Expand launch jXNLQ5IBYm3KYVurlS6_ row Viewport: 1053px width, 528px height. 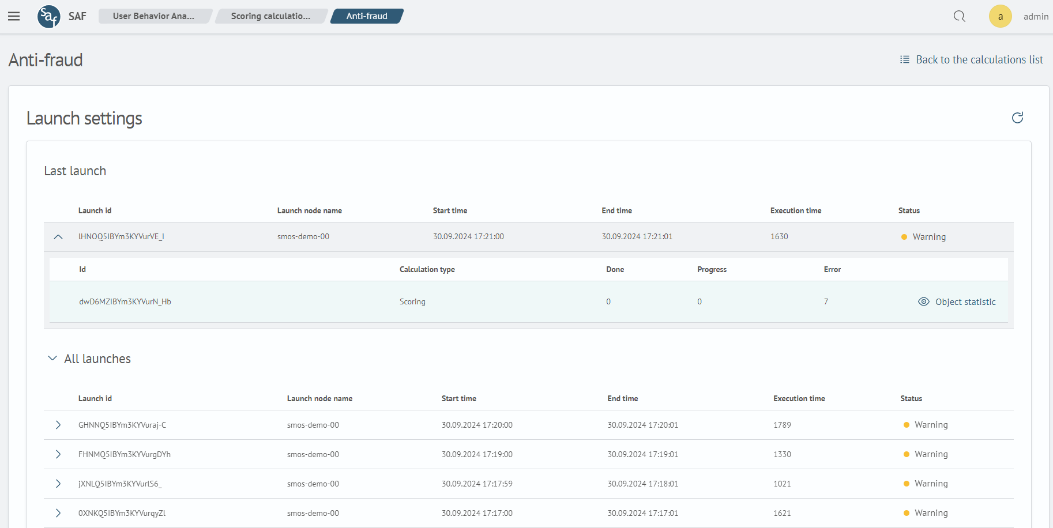coord(58,484)
